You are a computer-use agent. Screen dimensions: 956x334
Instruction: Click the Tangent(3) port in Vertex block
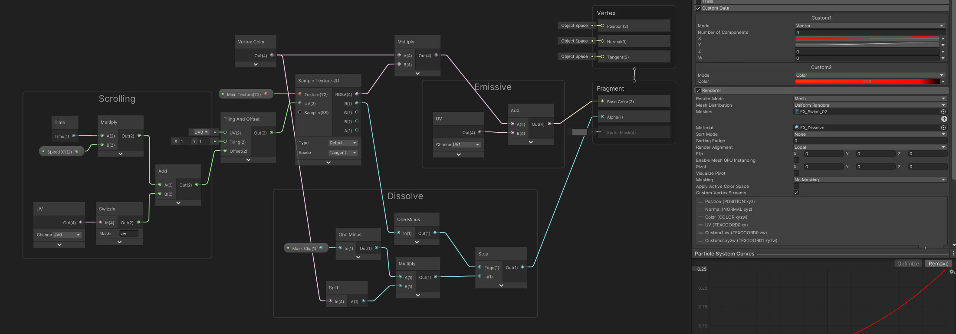(x=602, y=56)
